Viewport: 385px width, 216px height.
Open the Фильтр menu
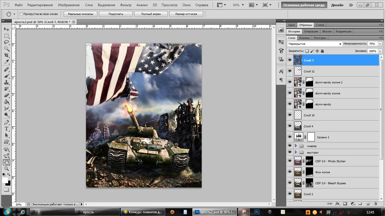[x=126, y=5]
